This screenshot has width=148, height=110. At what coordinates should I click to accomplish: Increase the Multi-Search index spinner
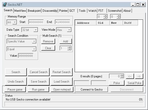[69, 47]
